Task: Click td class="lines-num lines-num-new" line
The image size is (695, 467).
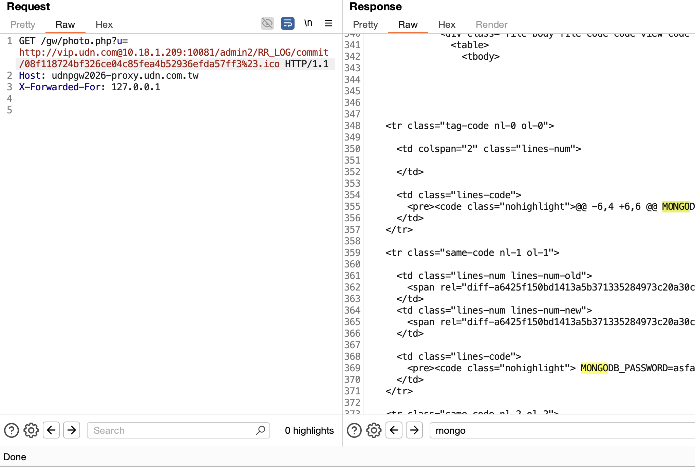Action: [x=494, y=311]
